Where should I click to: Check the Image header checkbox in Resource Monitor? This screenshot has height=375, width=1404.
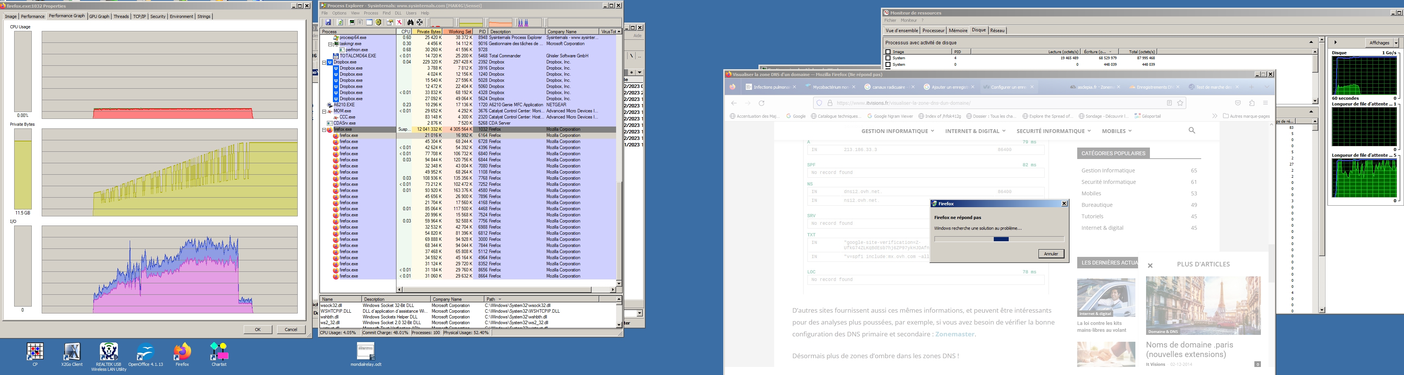pos(888,52)
